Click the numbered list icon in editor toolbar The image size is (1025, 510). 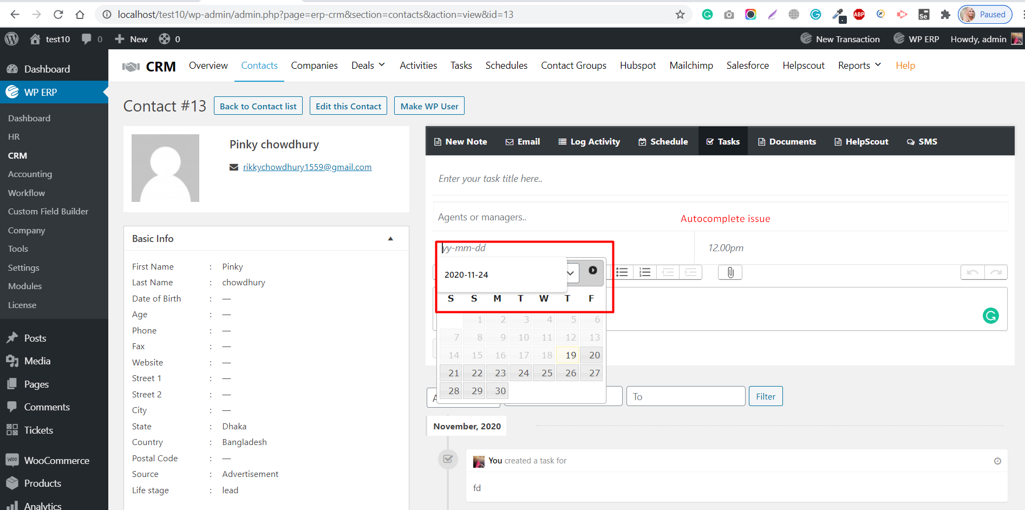point(645,272)
